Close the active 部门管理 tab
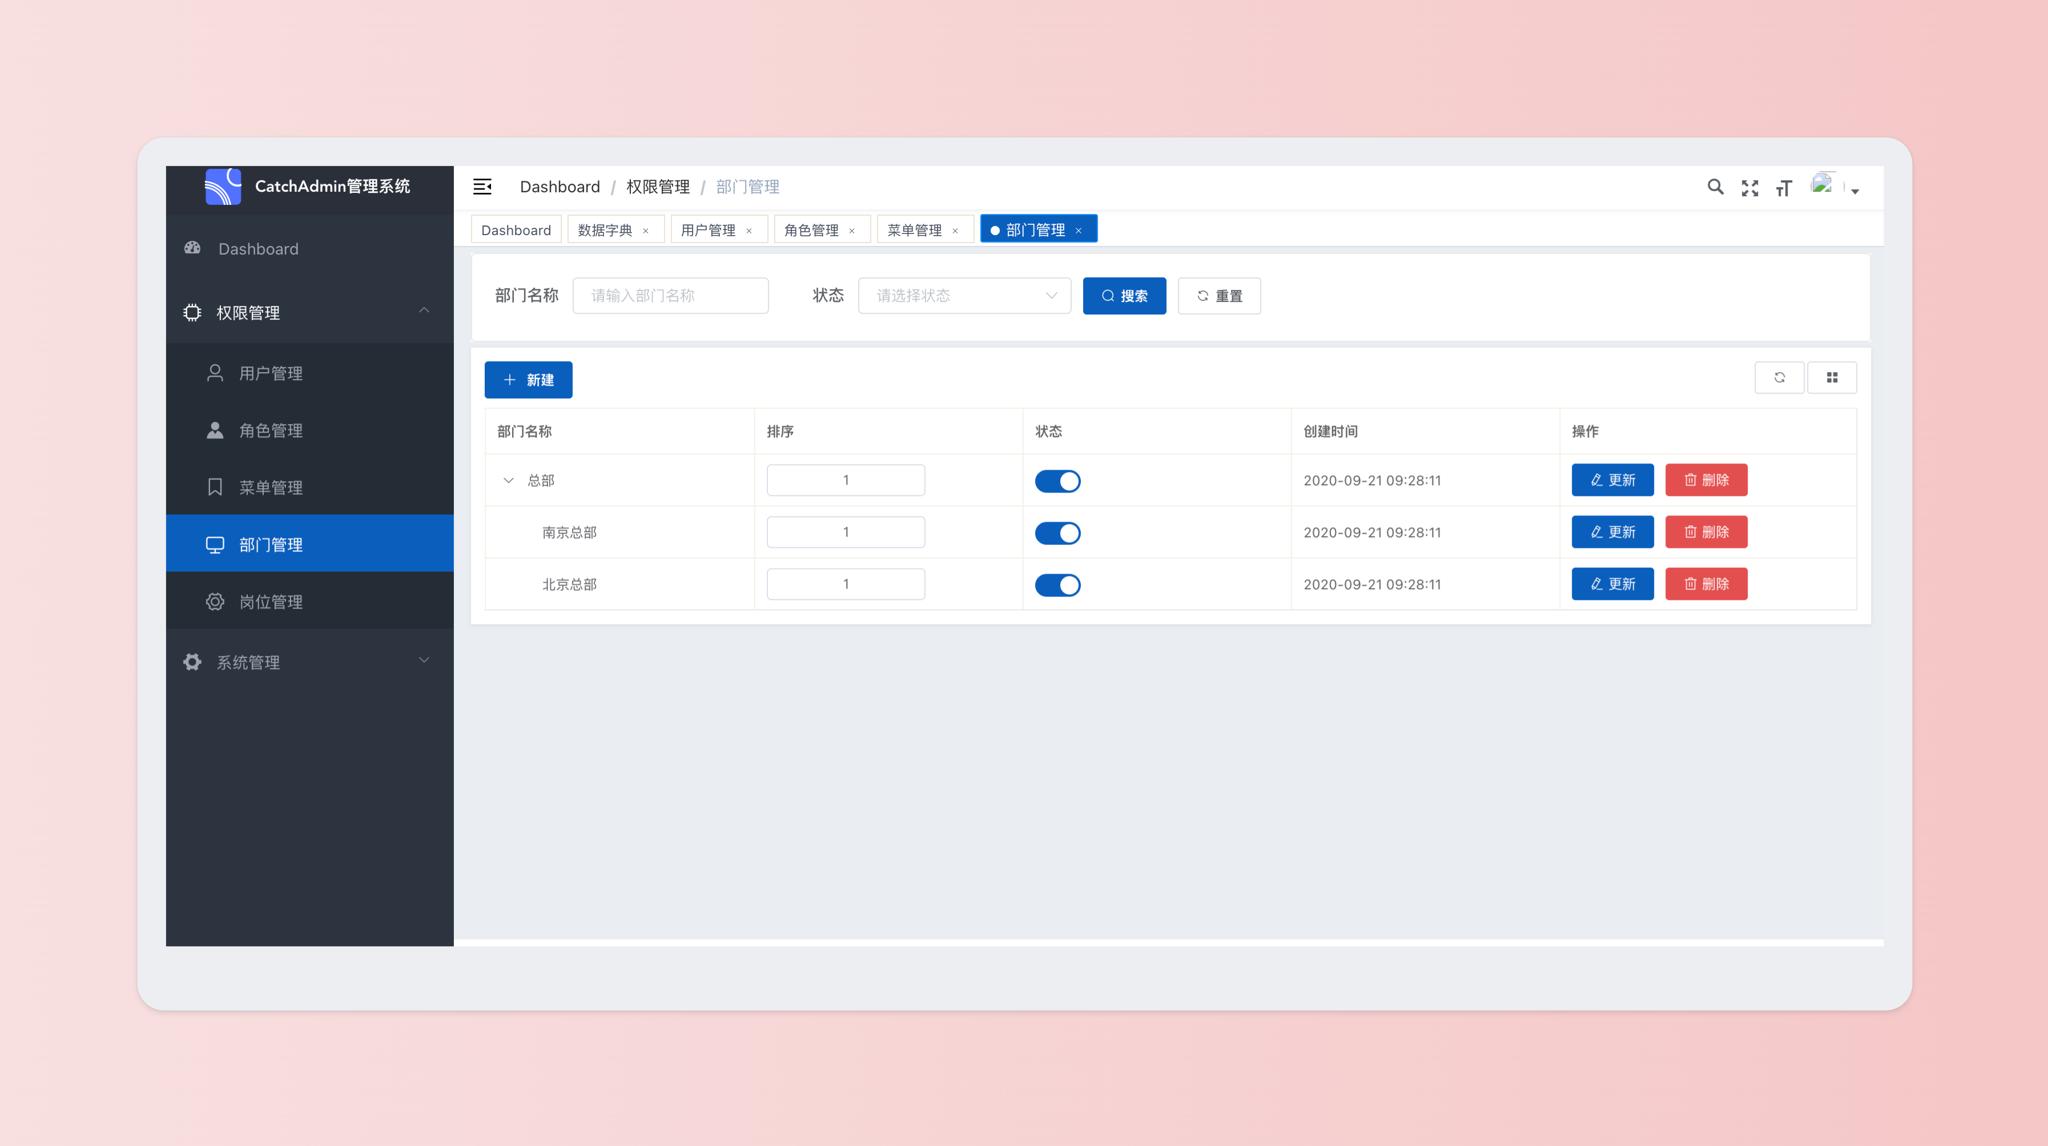 pos(1079,231)
